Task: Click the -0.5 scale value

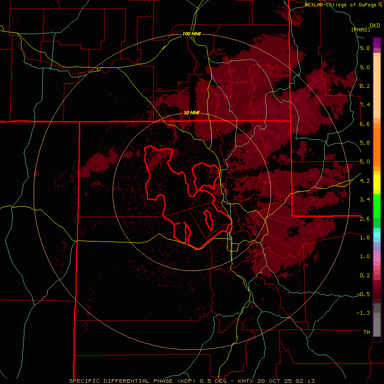Action: point(363,294)
